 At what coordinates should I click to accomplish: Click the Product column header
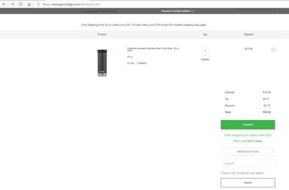(102, 34)
